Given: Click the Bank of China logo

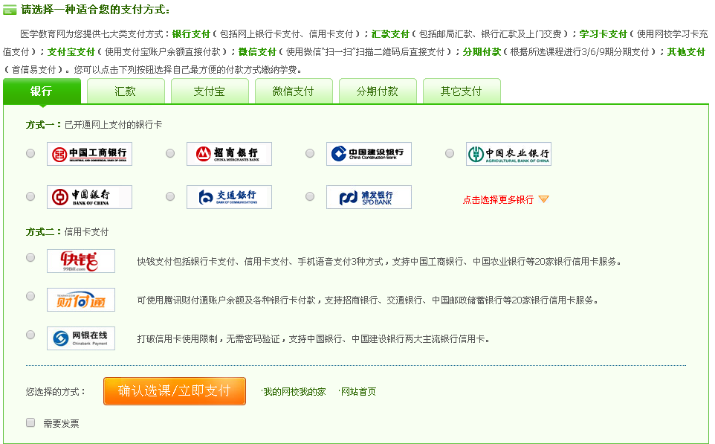Looking at the screenshot, I should coord(89,197).
